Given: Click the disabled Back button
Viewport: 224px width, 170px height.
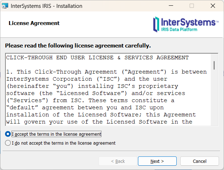Looking at the screenshot, I should tap(118, 161).
